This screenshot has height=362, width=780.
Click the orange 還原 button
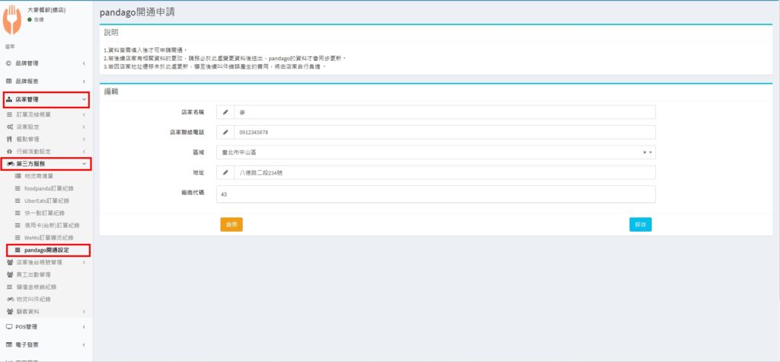click(231, 225)
